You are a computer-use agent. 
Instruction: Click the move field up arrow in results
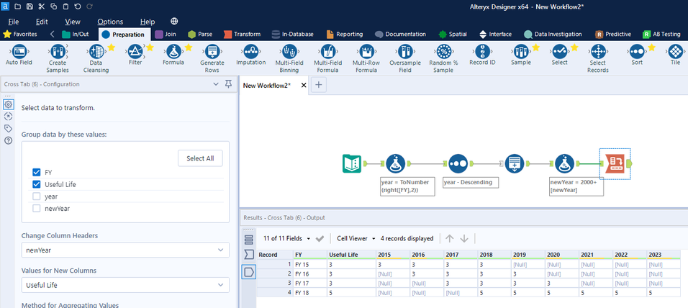449,239
